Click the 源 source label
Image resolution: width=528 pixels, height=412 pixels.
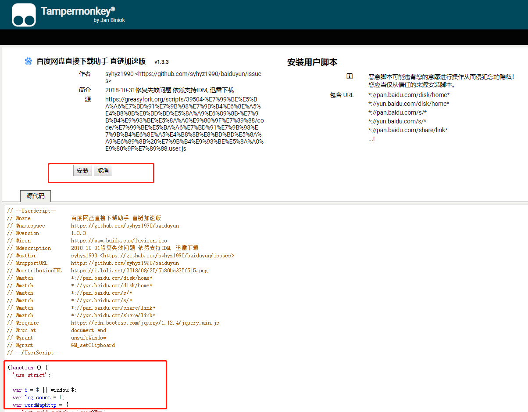[x=88, y=99]
